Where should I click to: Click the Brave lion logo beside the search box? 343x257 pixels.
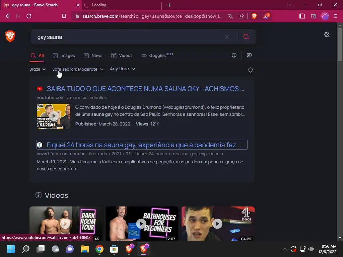coord(10,36)
